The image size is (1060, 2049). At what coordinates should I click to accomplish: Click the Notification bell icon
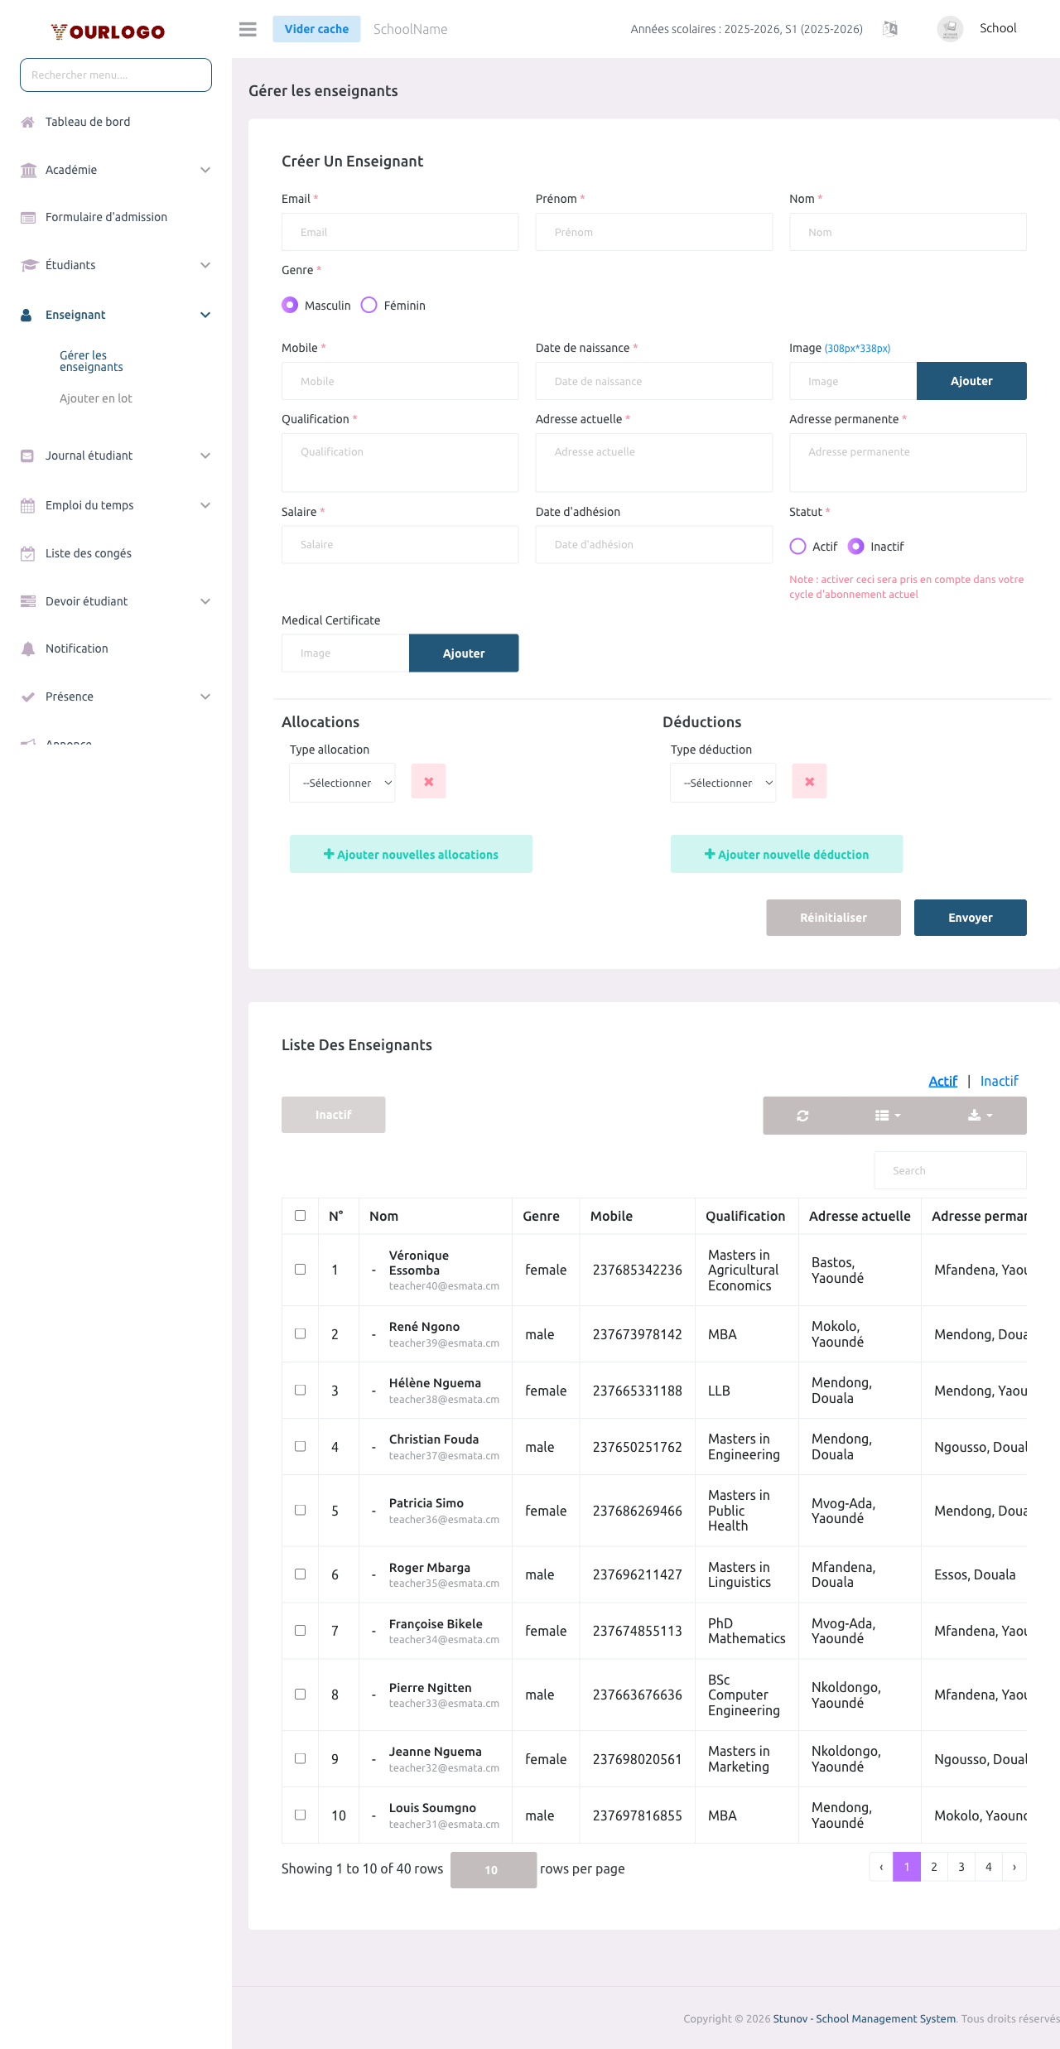pyautogui.click(x=28, y=648)
